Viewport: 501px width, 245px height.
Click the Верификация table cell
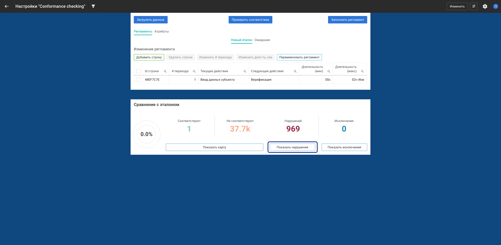pyautogui.click(x=261, y=80)
